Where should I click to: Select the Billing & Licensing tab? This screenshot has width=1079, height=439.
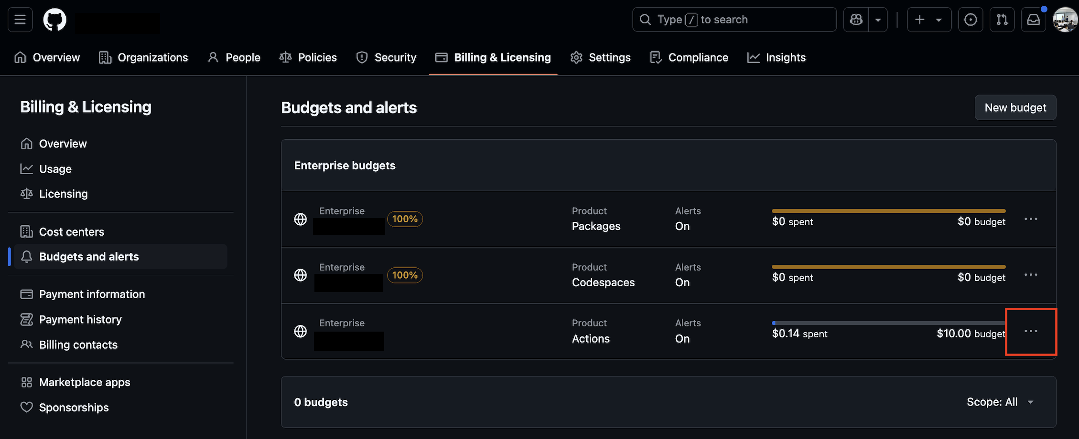click(493, 58)
